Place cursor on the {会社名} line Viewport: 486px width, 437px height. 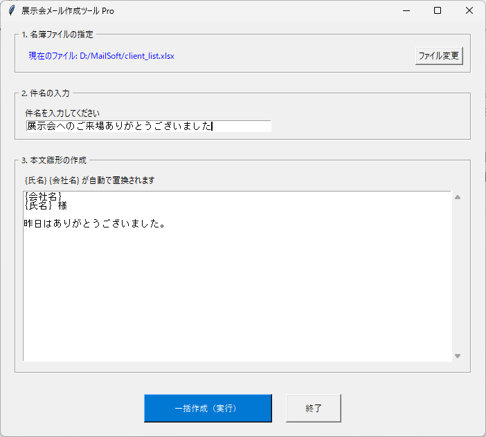(43, 196)
